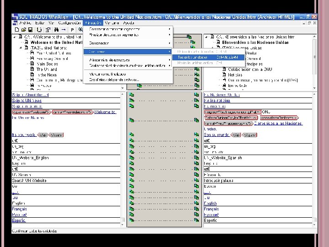Viewport: 329px width, 247px height.
Task: Click the Search UN Website source segment
Action: click(x=66, y=180)
